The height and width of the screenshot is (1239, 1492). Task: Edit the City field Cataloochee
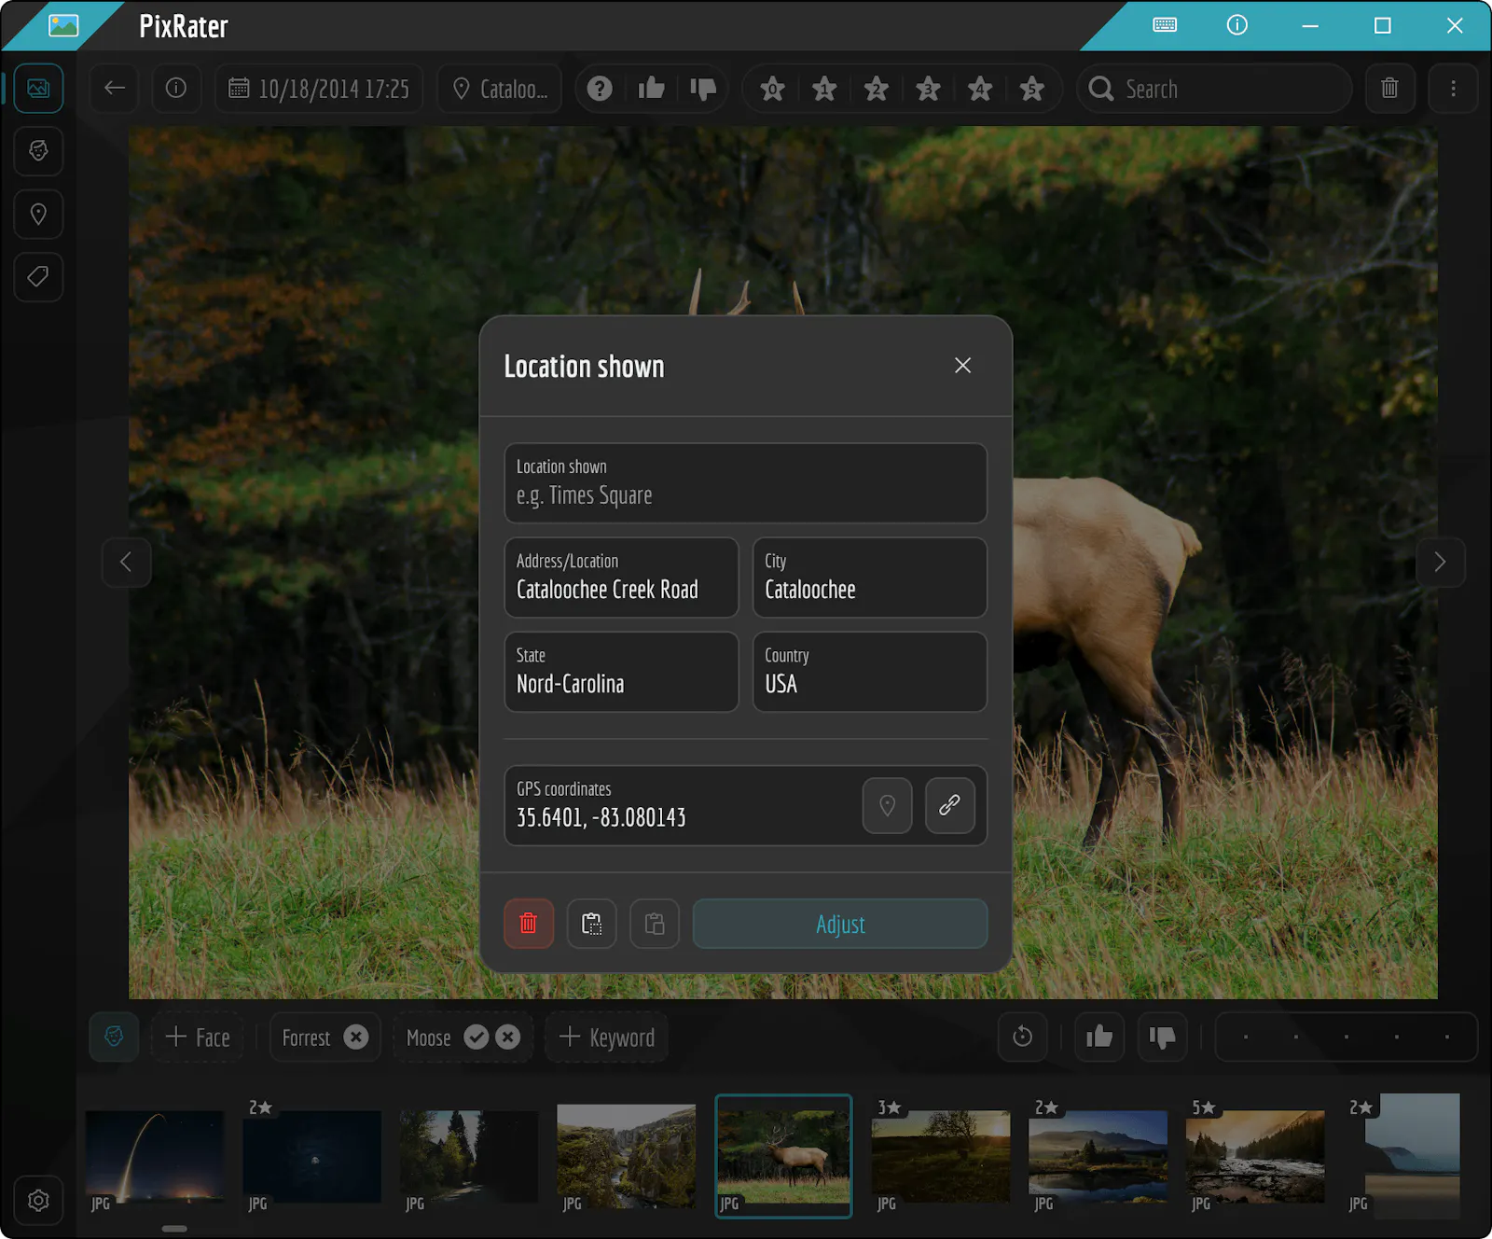[870, 578]
